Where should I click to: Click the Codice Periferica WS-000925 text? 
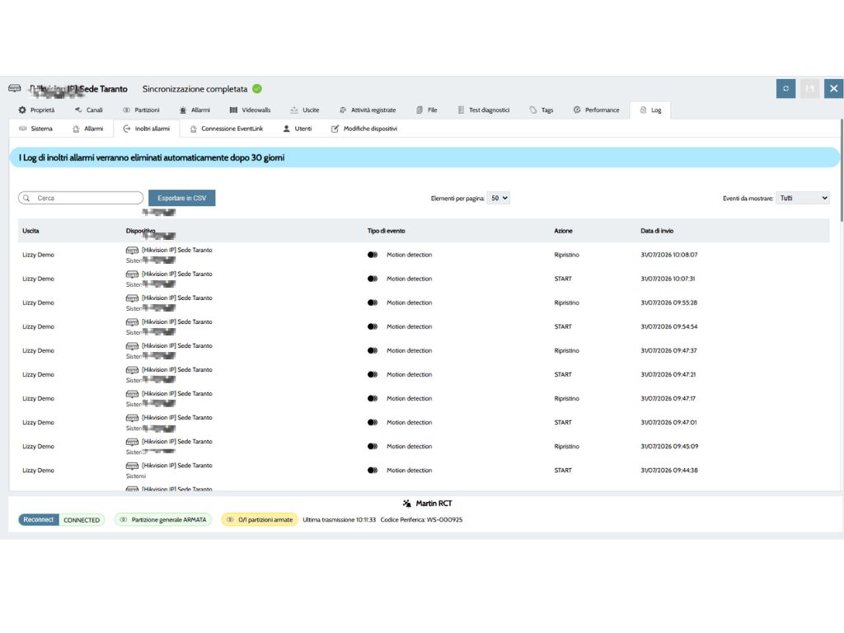[421, 520]
